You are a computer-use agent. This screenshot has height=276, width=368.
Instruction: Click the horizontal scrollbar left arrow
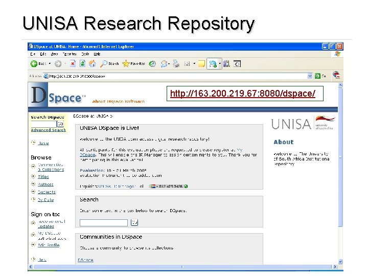click(31, 267)
